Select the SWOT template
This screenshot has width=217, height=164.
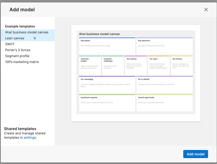click(x=28, y=44)
